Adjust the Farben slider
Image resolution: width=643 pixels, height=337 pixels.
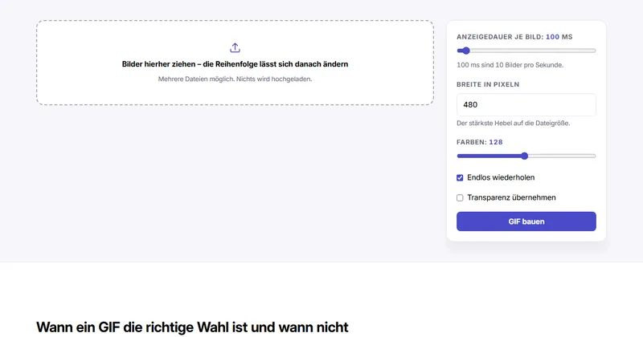coord(526,156)
